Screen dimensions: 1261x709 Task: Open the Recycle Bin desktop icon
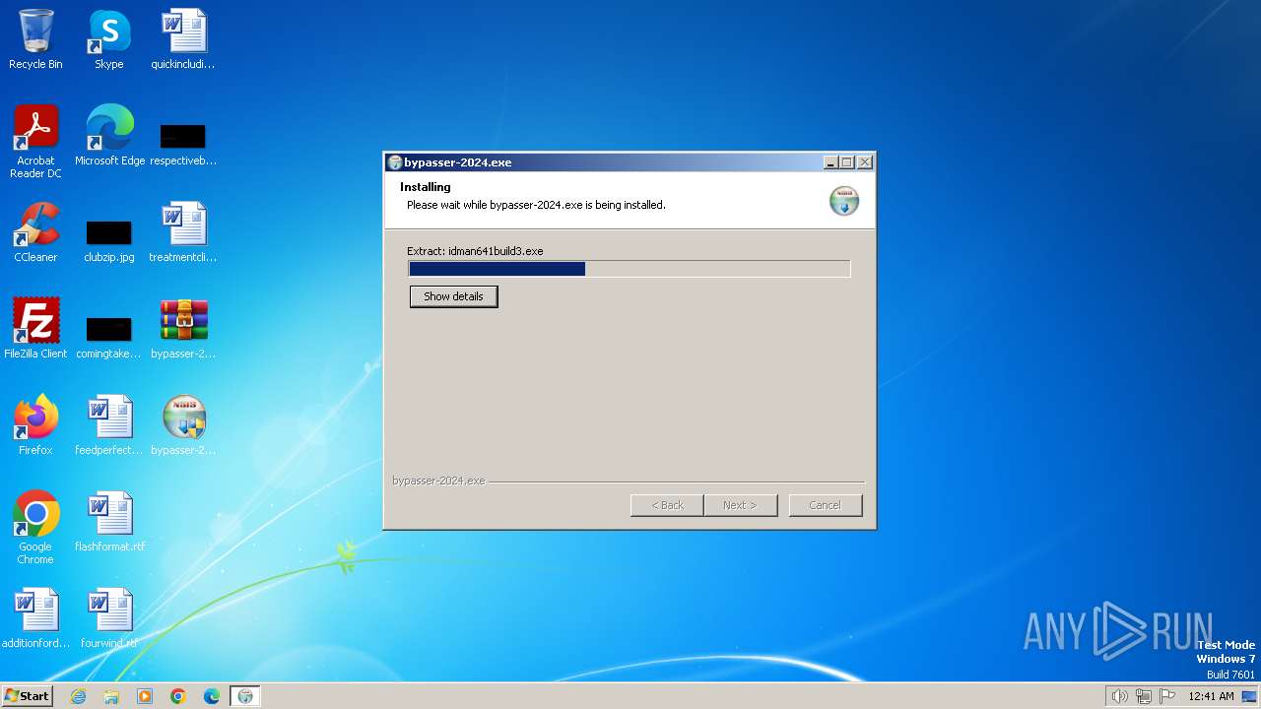click(x=35, y=39)
